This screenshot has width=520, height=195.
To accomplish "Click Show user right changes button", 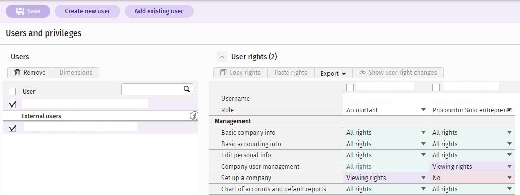I will [398, 73].
